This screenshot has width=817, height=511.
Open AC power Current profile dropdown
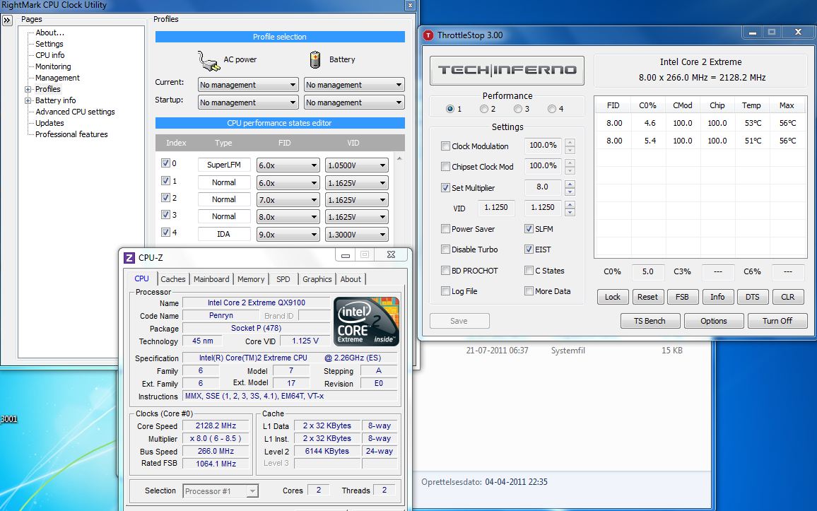[248, 85]
